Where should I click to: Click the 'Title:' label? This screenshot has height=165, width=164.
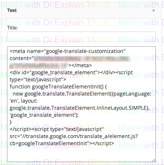pos(12,28)
